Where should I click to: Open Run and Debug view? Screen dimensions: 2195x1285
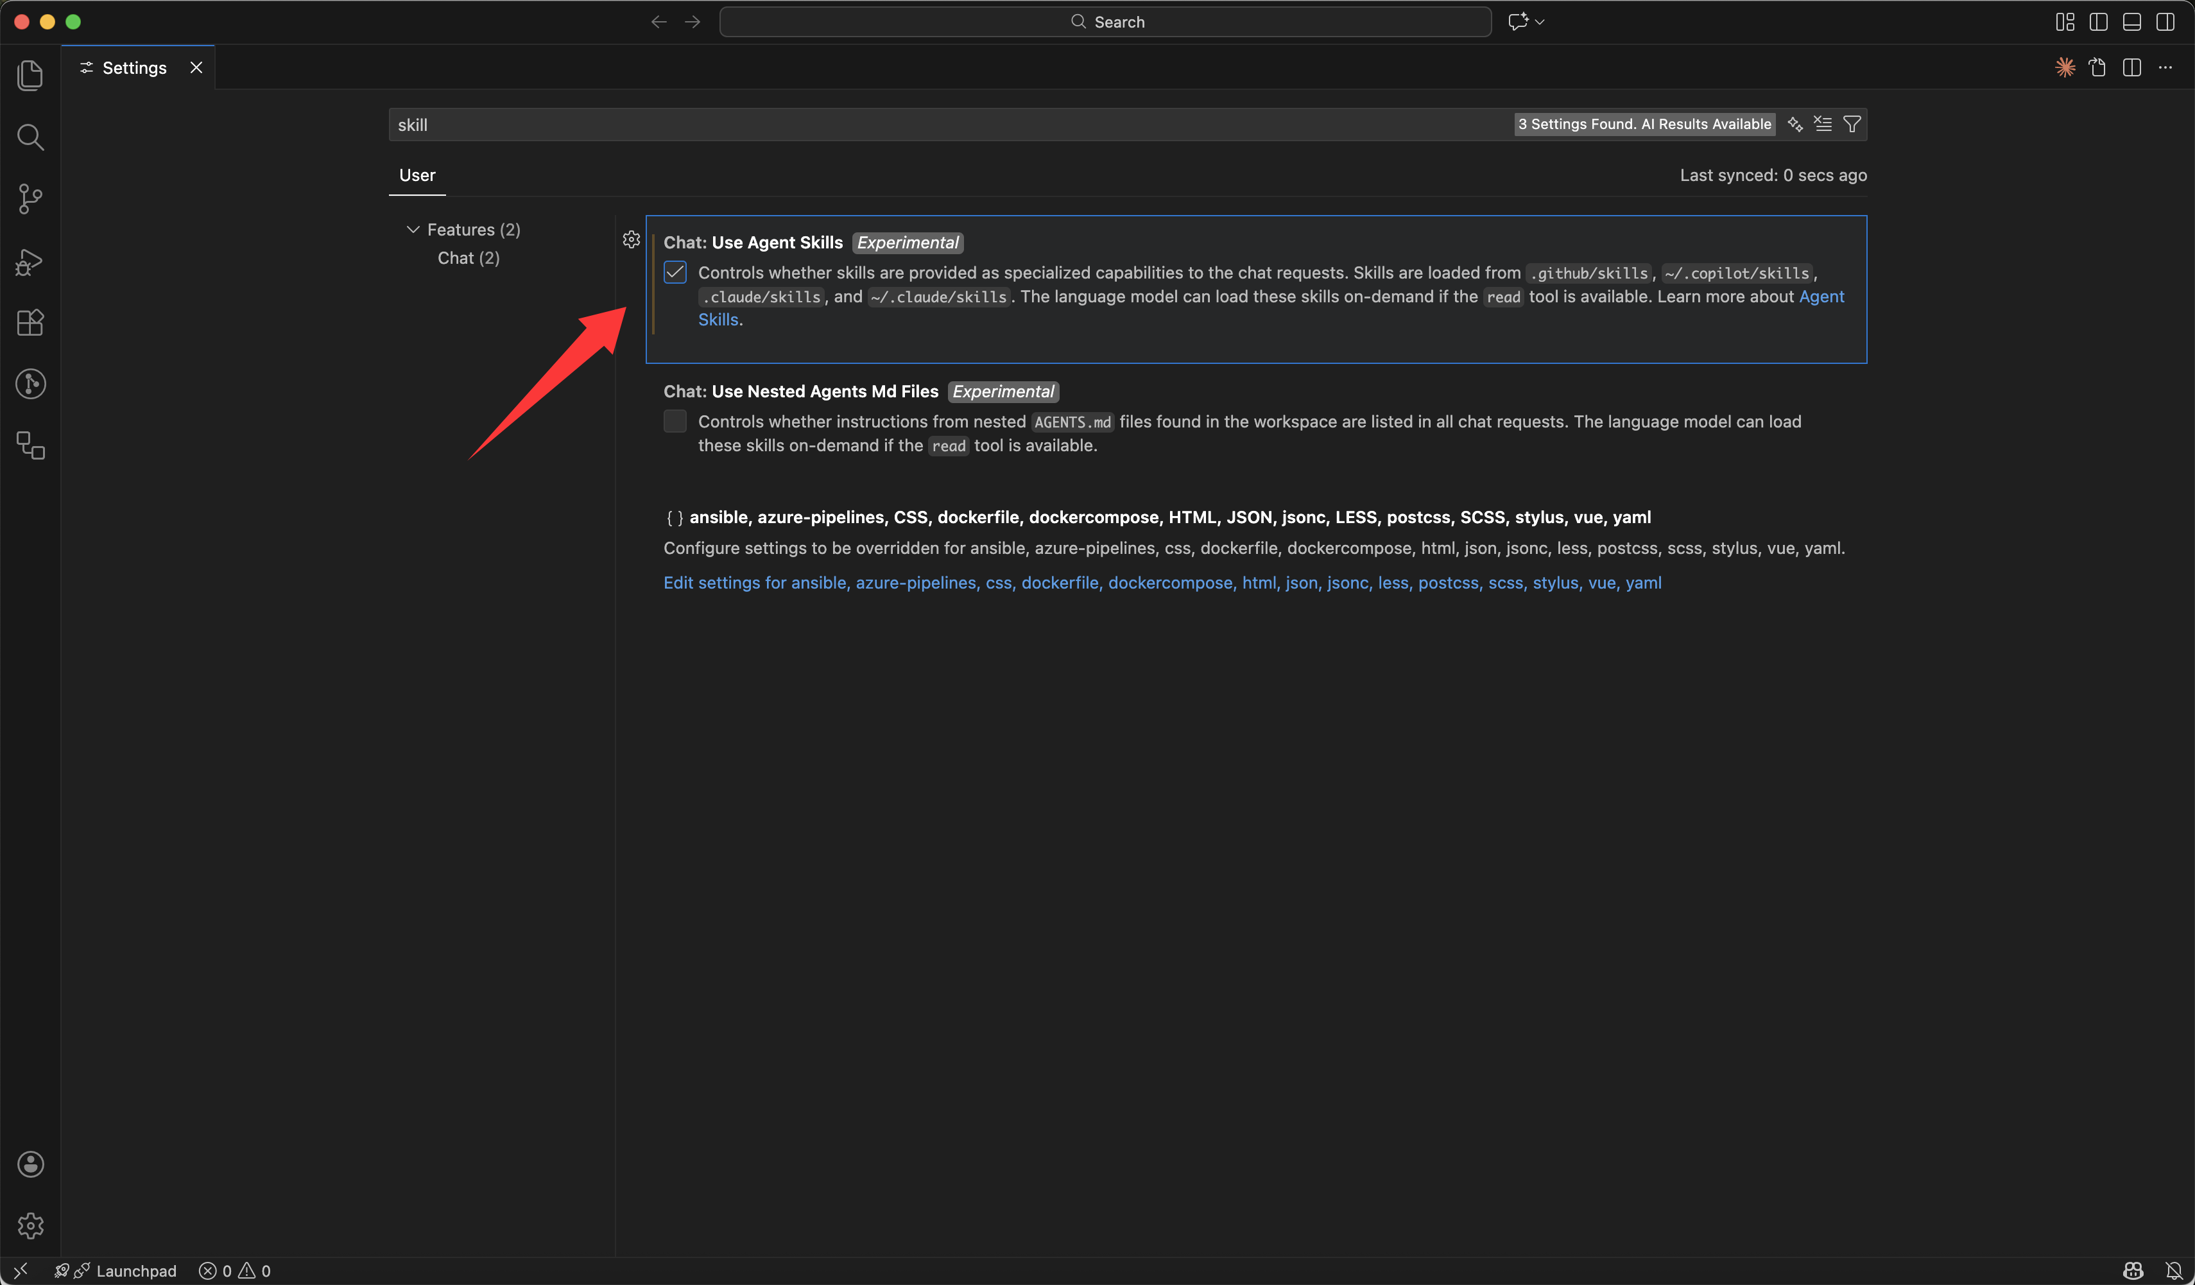(x=31, y=261)
